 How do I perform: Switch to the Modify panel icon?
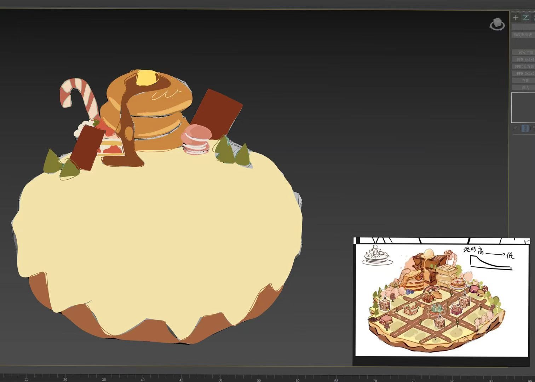coord(526,18)
